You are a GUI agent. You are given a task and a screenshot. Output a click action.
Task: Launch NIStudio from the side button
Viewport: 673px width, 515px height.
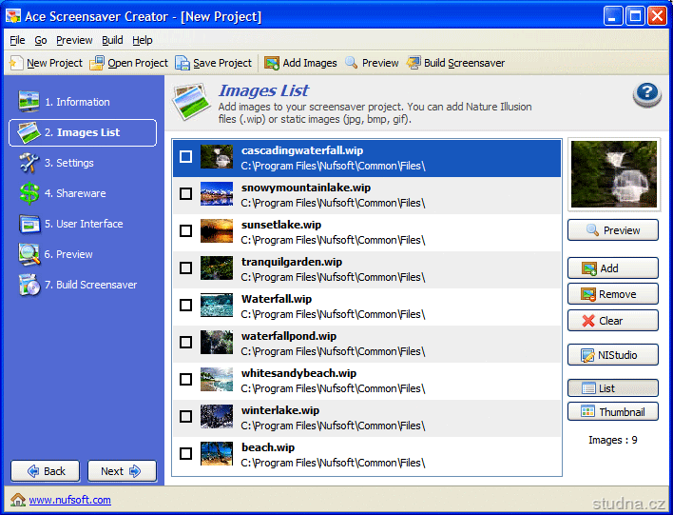tap(613, 355)
